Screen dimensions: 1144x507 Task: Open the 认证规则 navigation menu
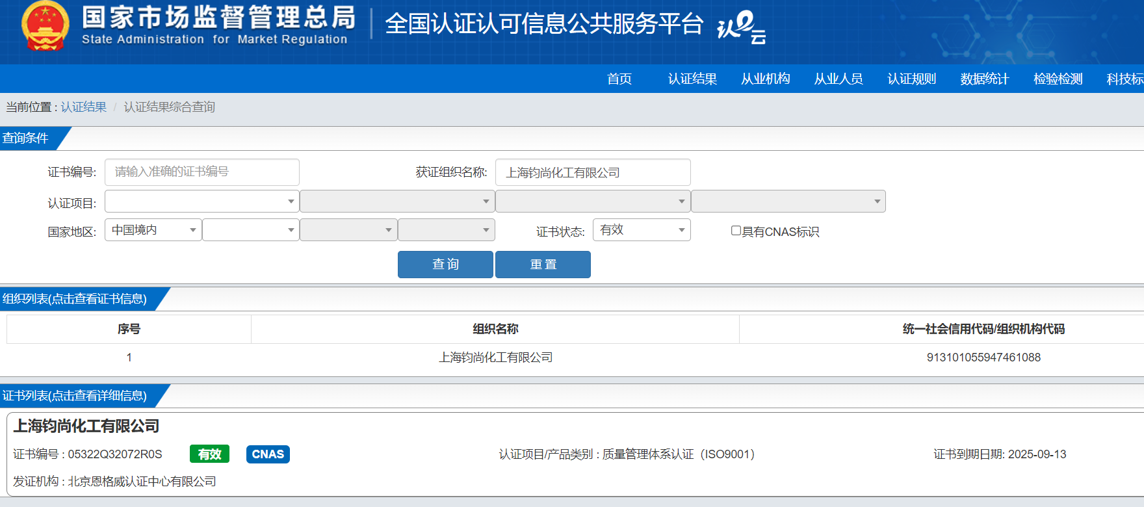(x=912, y=79)
